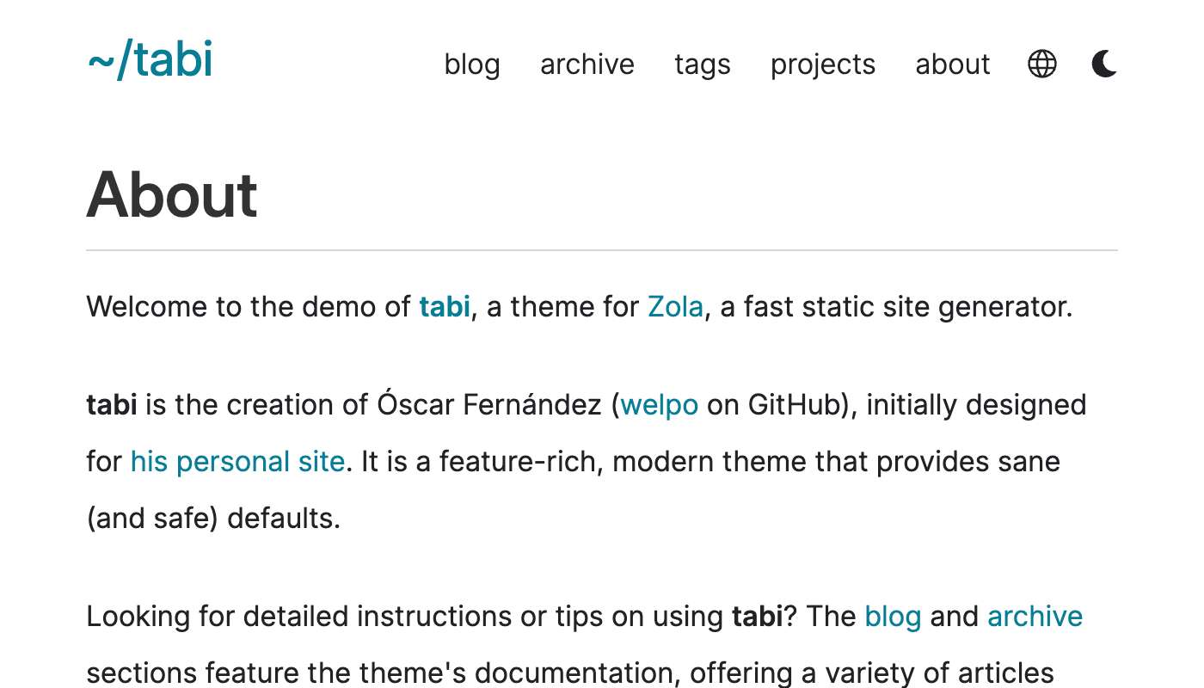Screen dimensions: 1204x688
Task: Click the ~/tabi site logo
Action: pyautogui.click(x=150, y=60)
